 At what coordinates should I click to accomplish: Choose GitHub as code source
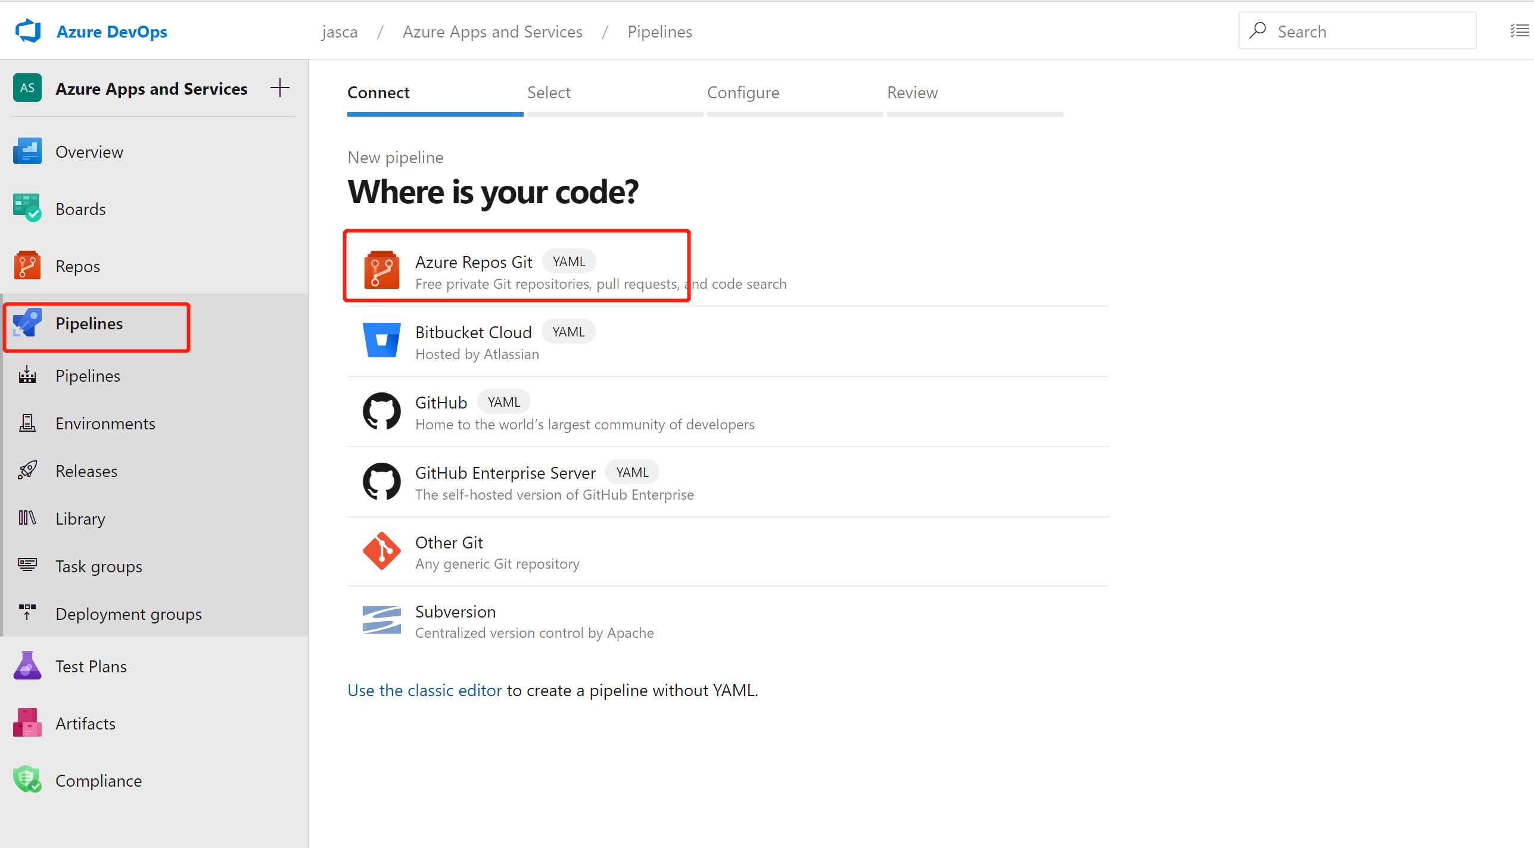pos(728,411)
